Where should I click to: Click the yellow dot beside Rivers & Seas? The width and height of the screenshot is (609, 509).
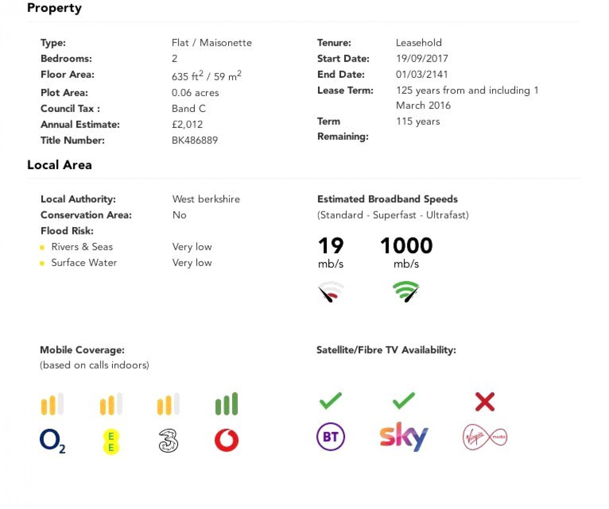(42, 247)
